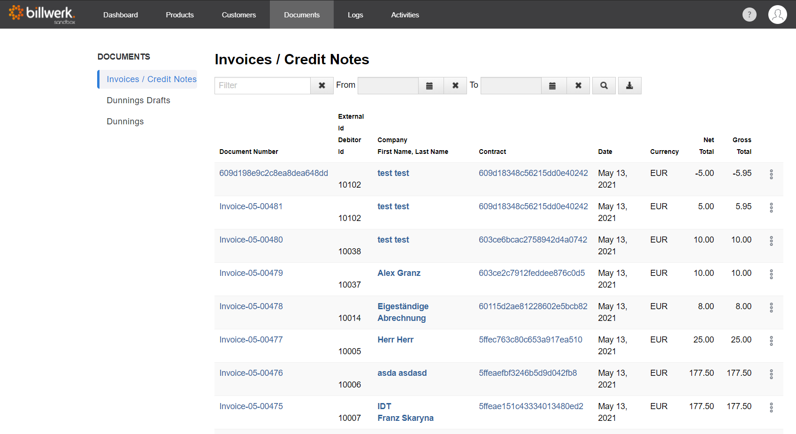Image resolution: width=796 pixels, height=434 pixels.
Task: Click the -5.95 gross total value
Action: (742, 173)
